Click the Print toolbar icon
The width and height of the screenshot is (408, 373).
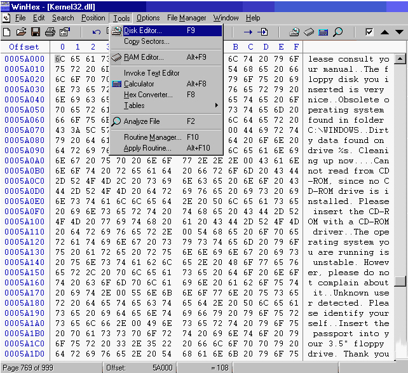pos(48,32)
